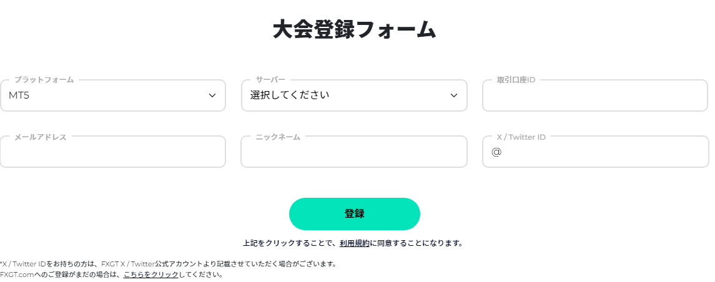Click the footnote about FXGT X / Twitter公式アカウント
This screenshot has height=282, width=715.
169,264
